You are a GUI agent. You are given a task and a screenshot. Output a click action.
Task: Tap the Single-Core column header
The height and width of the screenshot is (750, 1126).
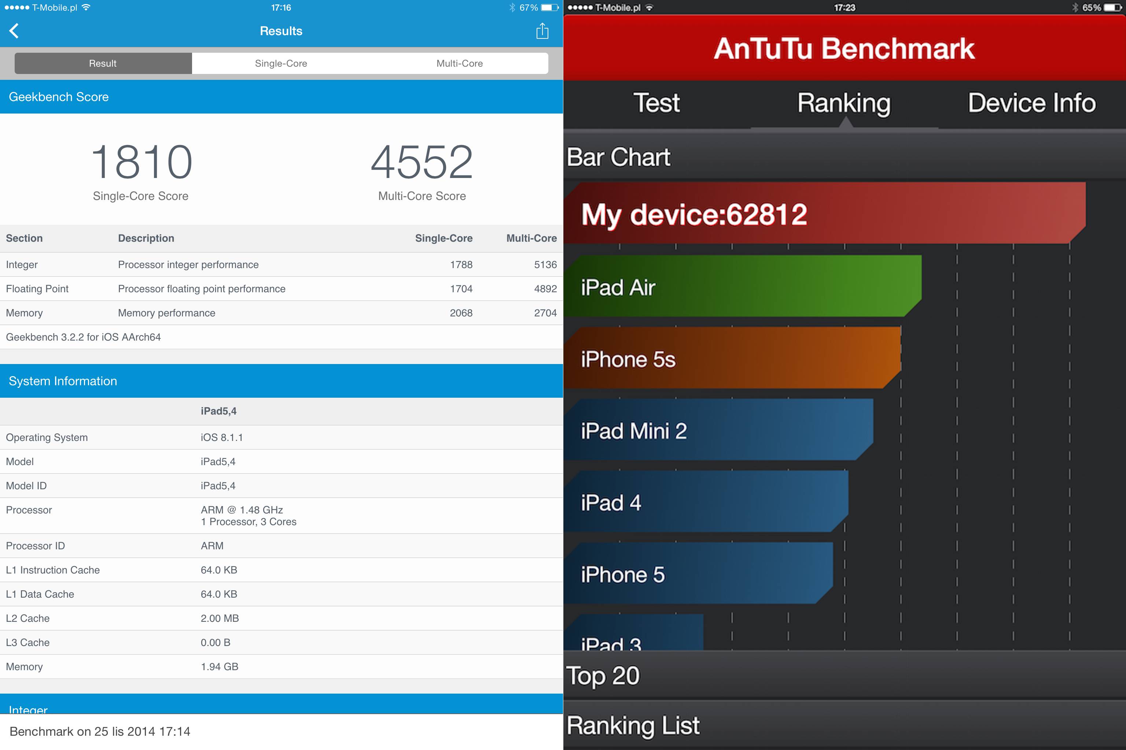[444, 238]
